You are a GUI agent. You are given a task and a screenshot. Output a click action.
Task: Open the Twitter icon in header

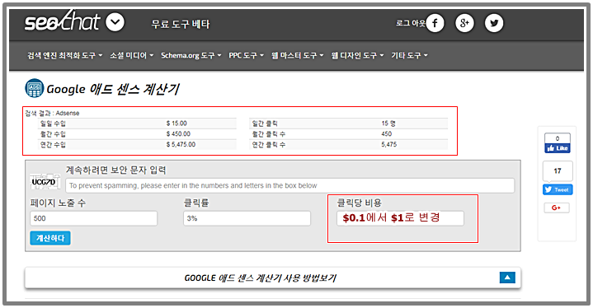(494, 23)
